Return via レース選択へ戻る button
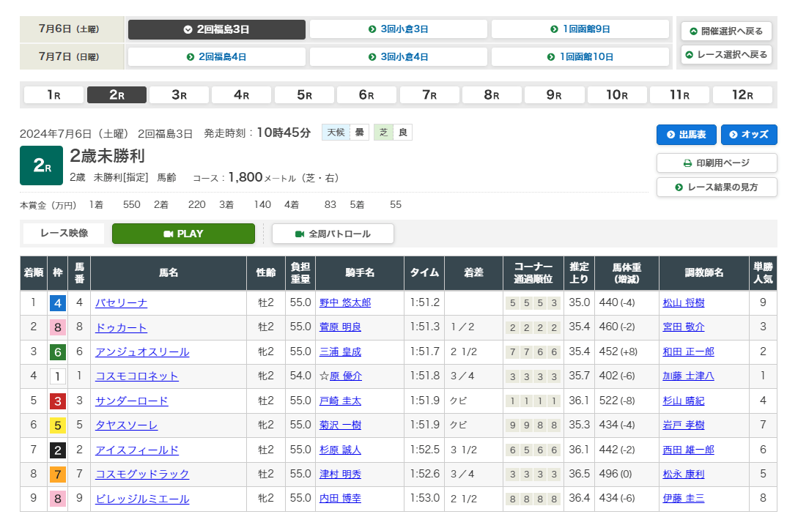 tap(725, 55)
